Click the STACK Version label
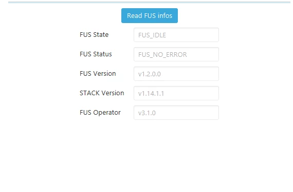Image resolution: width=293 pixels, height=192 pixels. [102, 93]
